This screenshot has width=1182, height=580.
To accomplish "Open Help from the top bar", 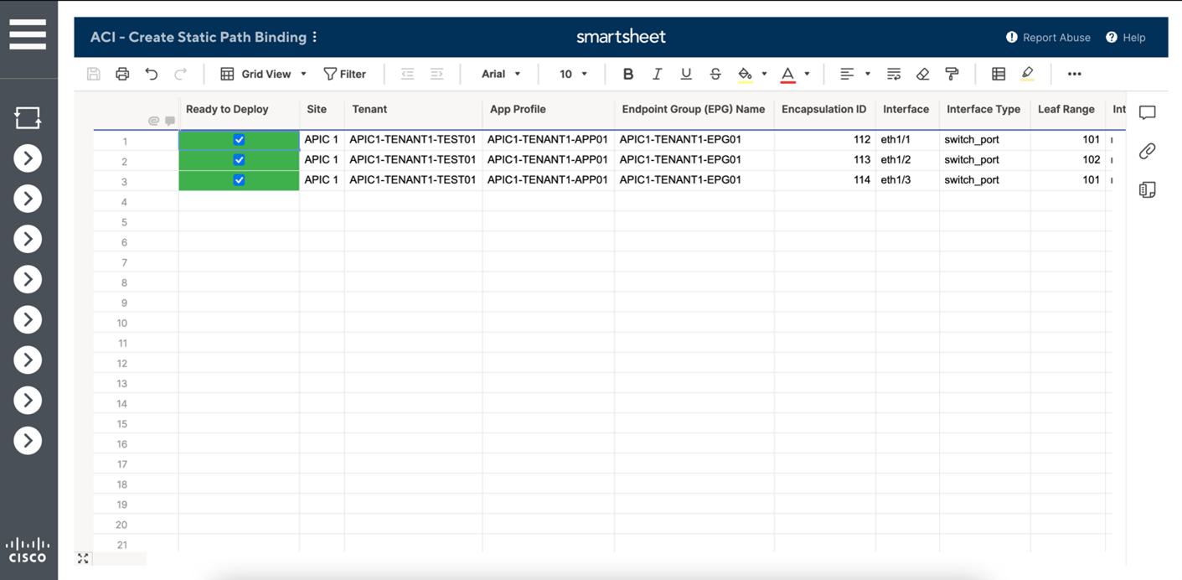I will click(1126, 38).
